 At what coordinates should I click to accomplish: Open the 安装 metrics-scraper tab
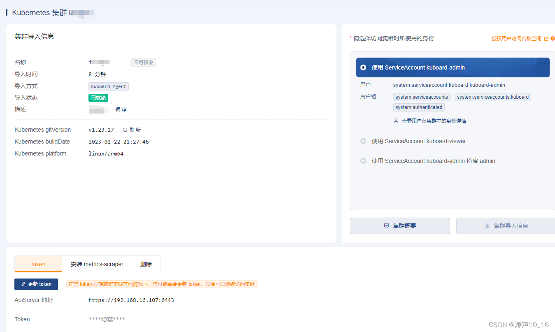point(97,264)
